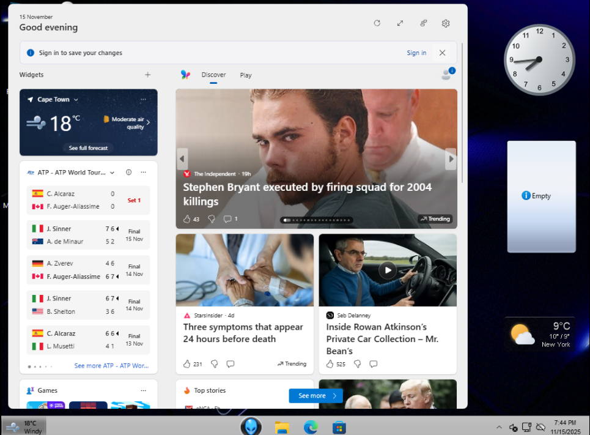Open Moderate air quality details
The height and width of the screenshot is (435, 590).
tap(127, 122)
